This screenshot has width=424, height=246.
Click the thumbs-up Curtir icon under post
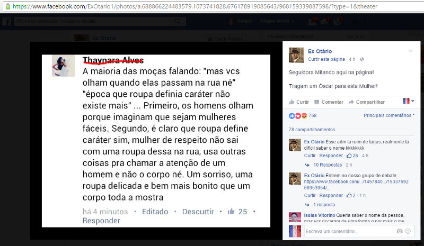(291, 102)
